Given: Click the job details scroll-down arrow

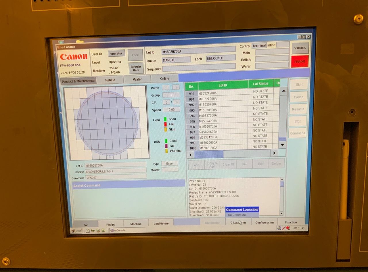Looking at the screenshot, I should click(x=281, y=214).
